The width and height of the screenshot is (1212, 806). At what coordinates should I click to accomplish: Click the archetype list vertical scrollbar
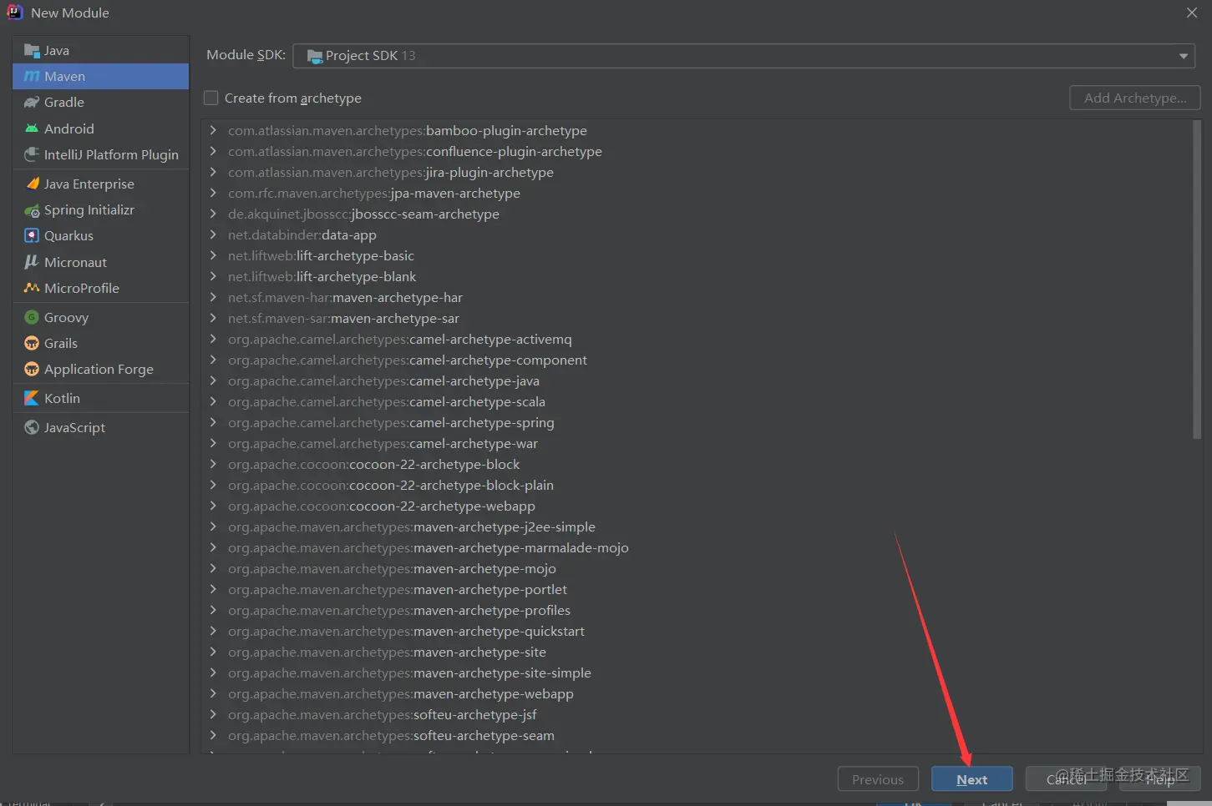[x=1197, y=280]
